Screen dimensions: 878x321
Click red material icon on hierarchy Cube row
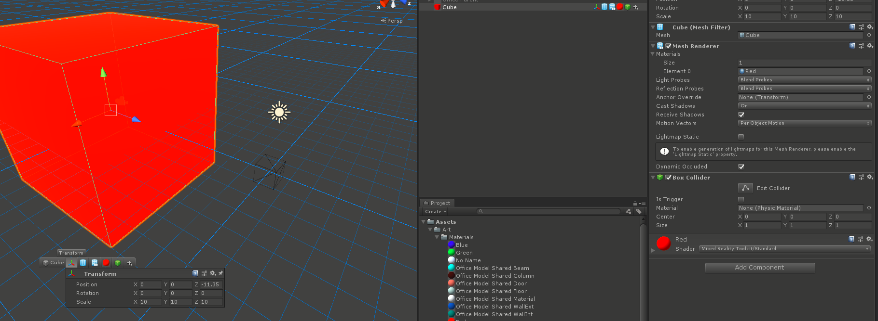pos(620,7)
